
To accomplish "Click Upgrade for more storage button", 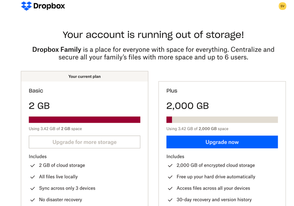I will point(85,142).
